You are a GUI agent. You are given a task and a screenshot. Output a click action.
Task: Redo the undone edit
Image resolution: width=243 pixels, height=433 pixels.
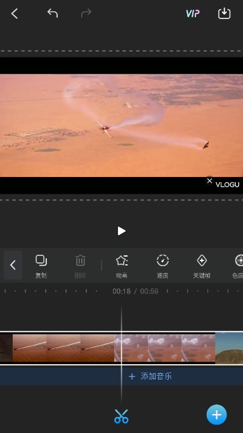86,13
